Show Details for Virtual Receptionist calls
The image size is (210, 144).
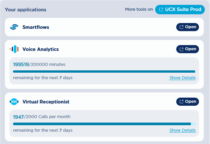[x=182, y=130]
